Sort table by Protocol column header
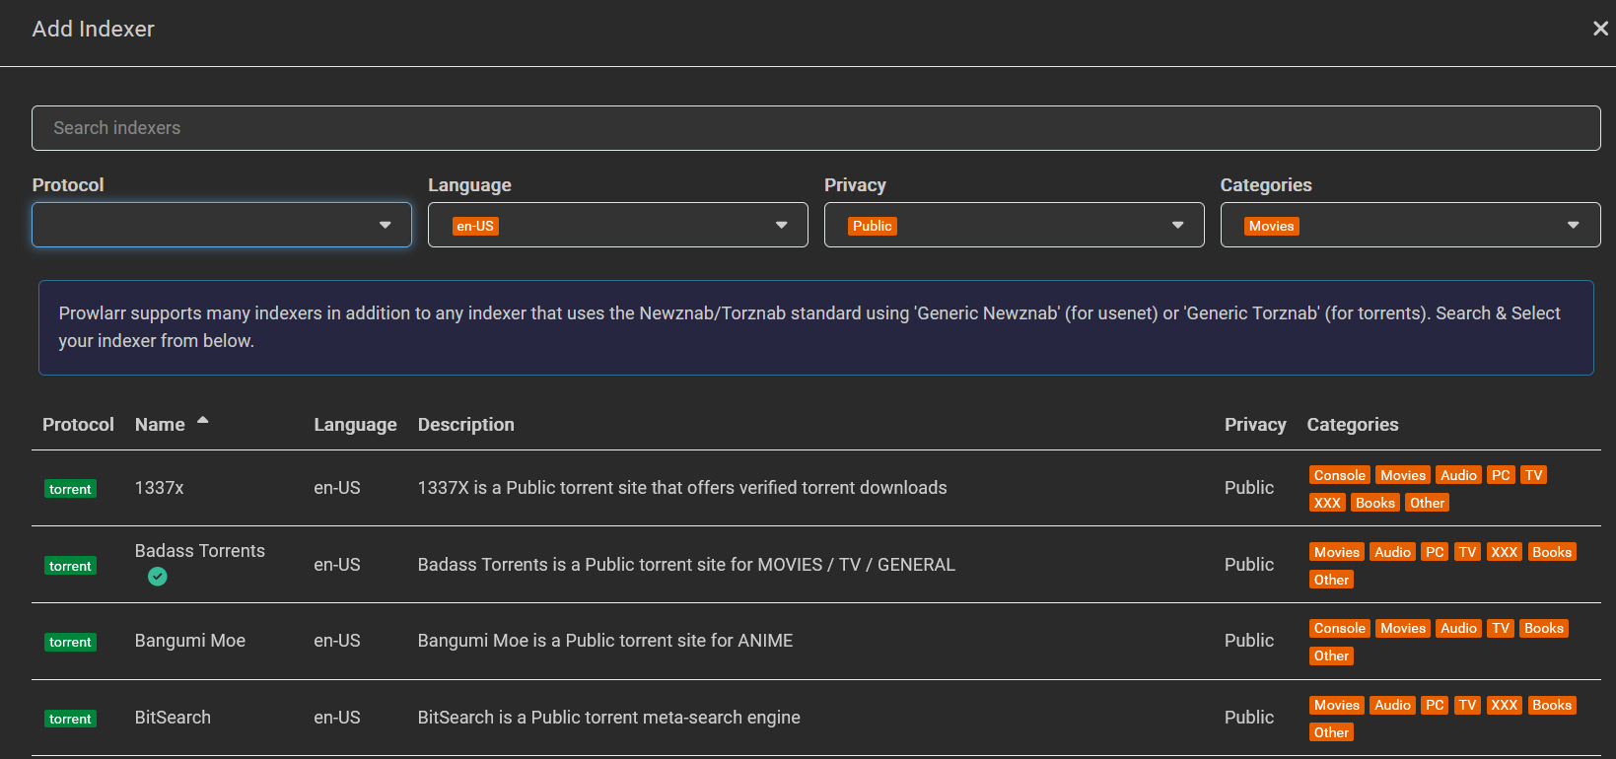The width and height of the screenshot is (1616, 759). (78, 425)
